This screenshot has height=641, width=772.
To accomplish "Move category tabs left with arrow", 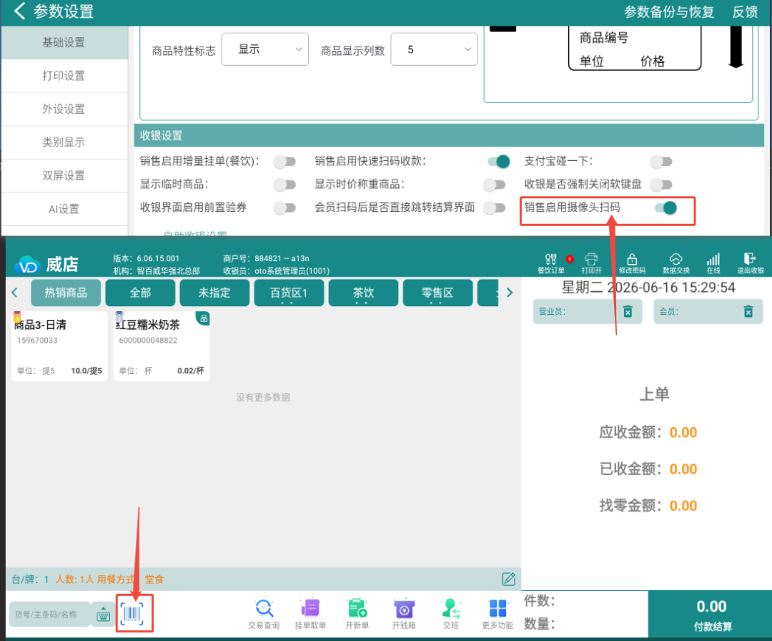I will [x=15, y=293].
